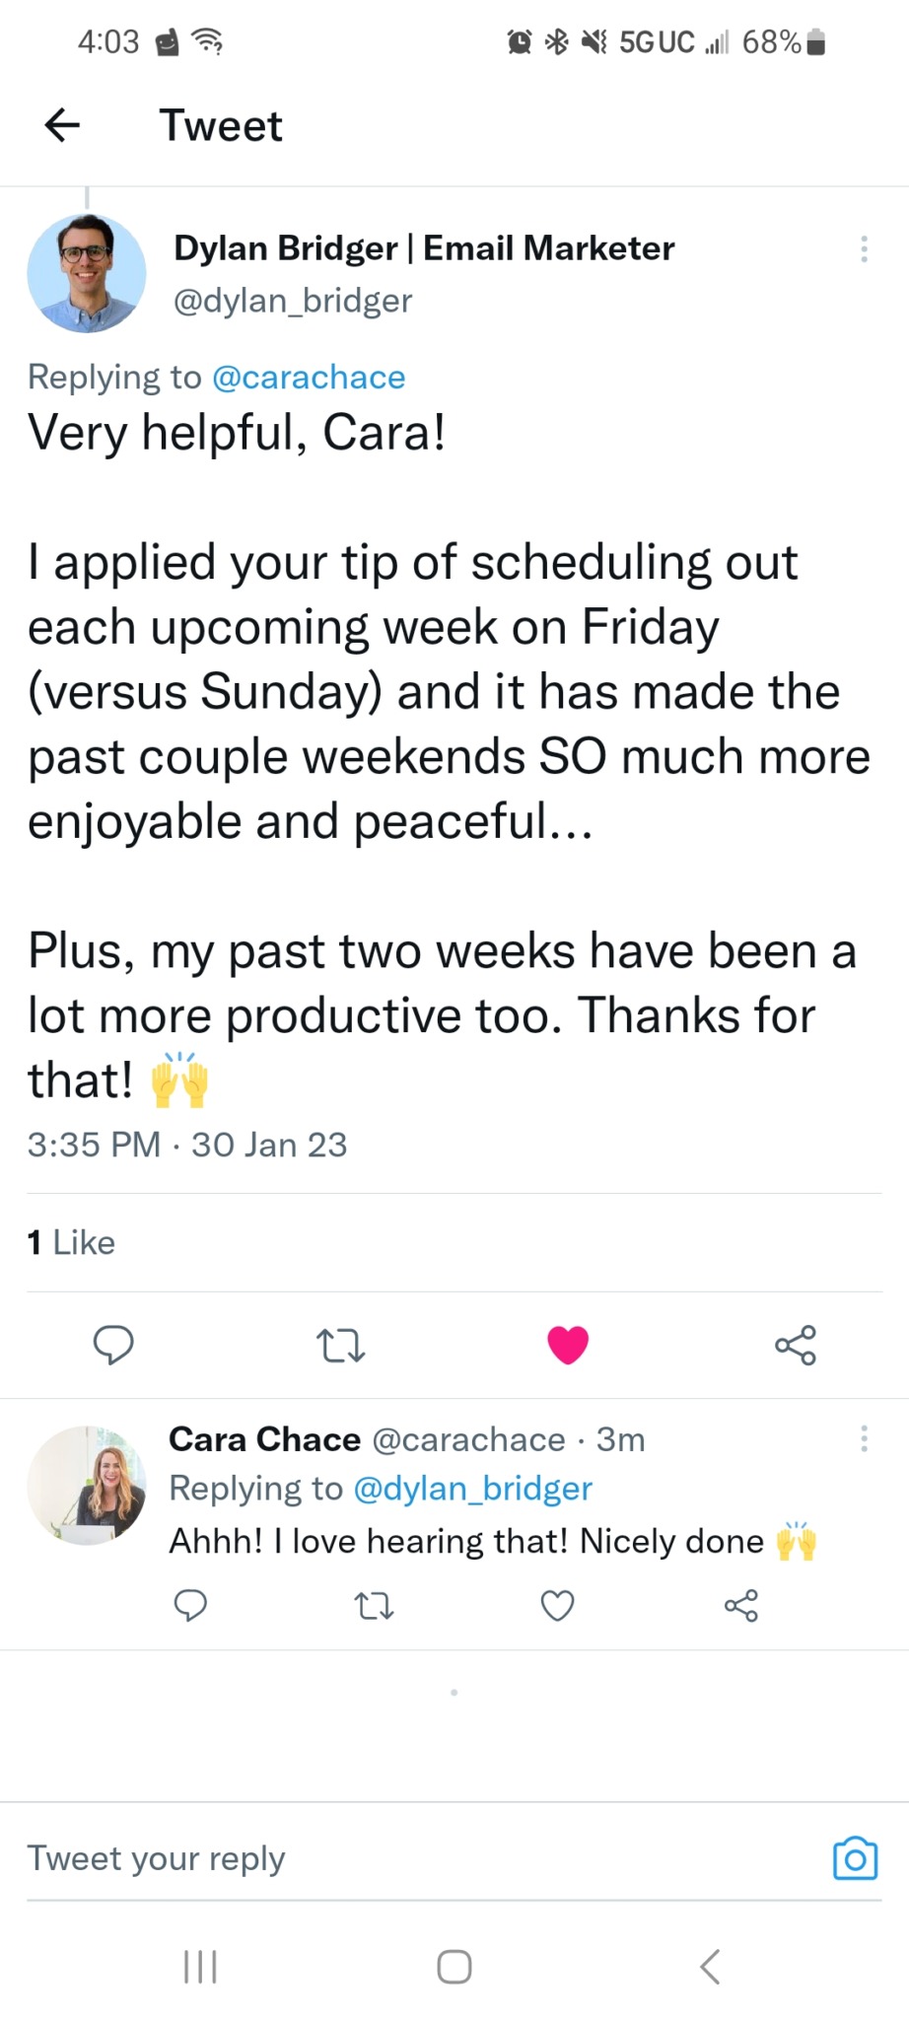The image size is (909, 2019).
Task: Share Cara Chace's reply
Action: (740, 1606)
